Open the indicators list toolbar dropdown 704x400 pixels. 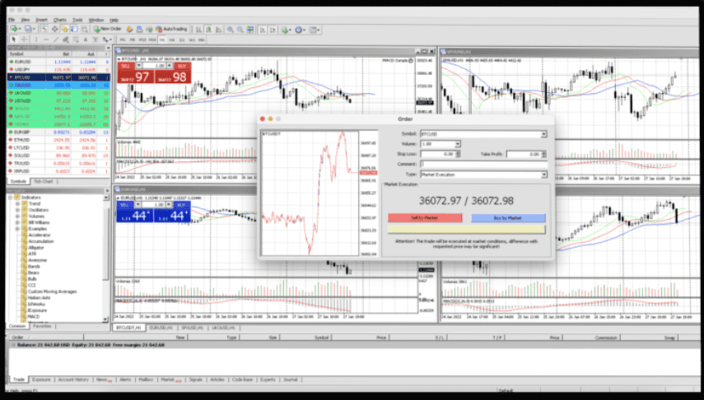pyautogui.click(x=286, y=30)
